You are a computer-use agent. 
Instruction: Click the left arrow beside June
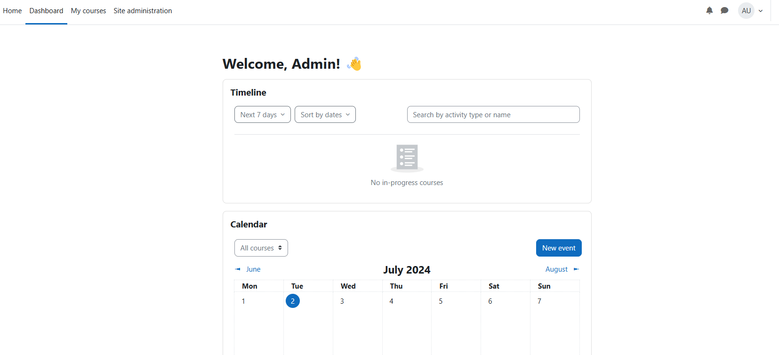tap(238, 269)
